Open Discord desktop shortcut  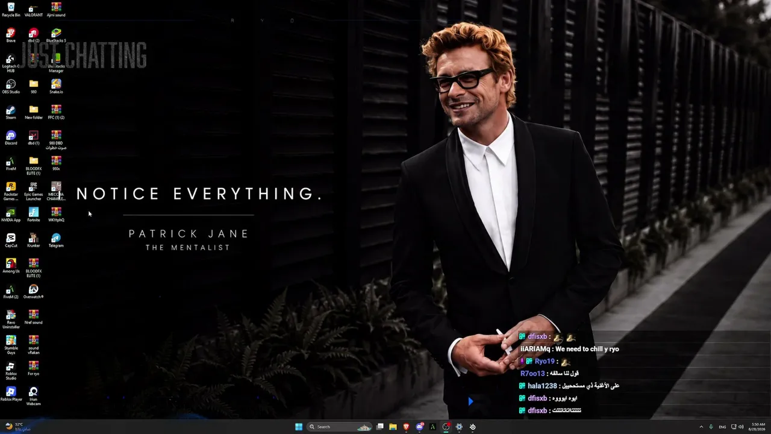coord(11,137)
